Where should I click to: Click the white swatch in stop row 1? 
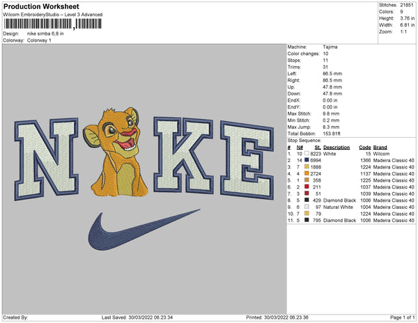(307, 154)
